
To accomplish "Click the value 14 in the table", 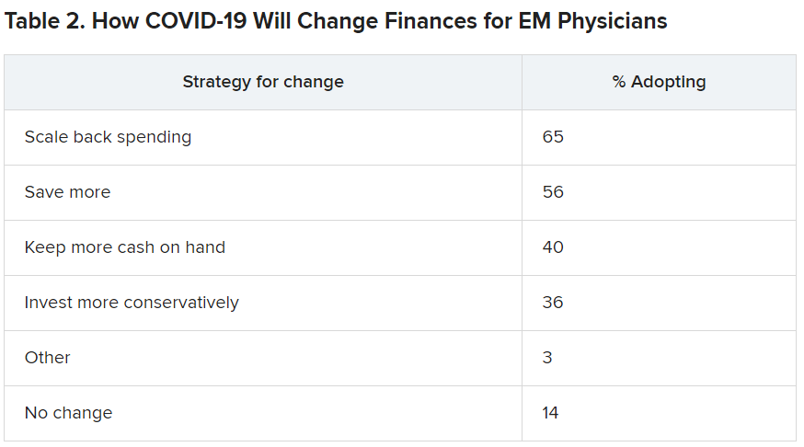I will point(551,413).
